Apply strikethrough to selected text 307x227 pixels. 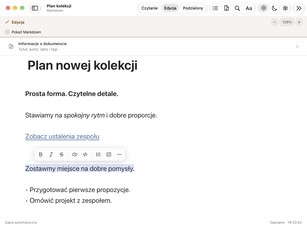pyautogui.click(x=61, y=154)
